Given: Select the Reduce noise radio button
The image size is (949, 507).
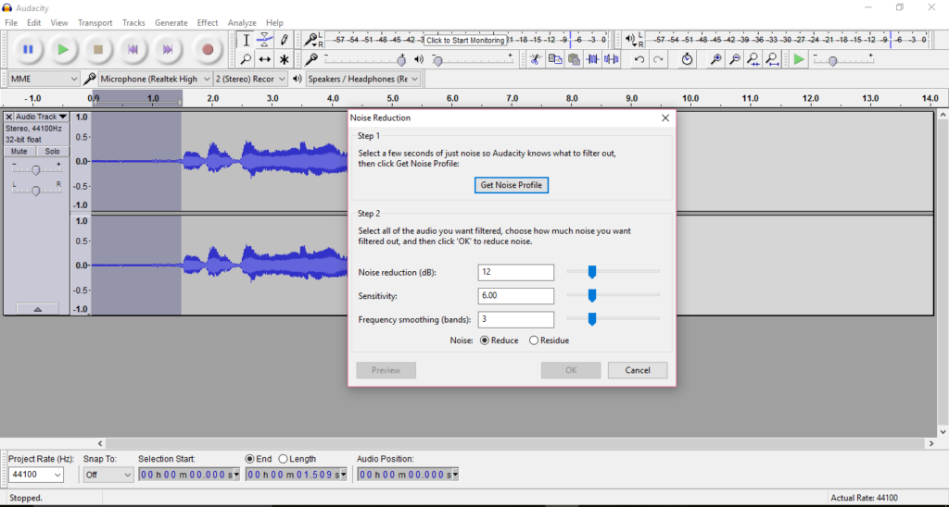Looking at the screenshot, I should tap(484, 340).
